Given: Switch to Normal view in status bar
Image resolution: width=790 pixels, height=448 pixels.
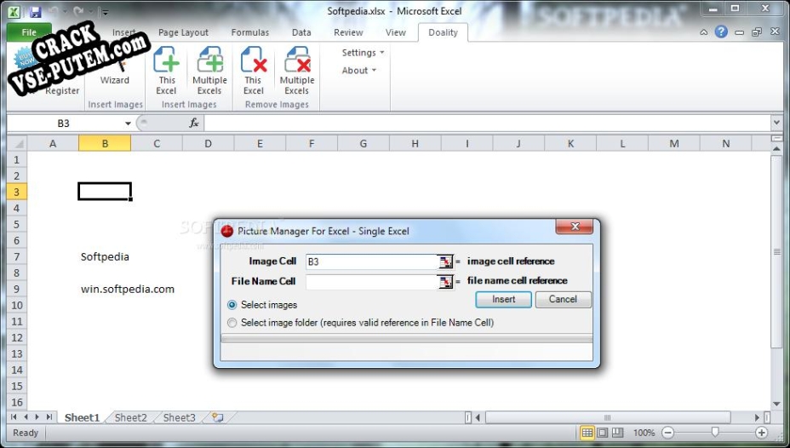Looking at the screenshot, I should pos(587,433).
